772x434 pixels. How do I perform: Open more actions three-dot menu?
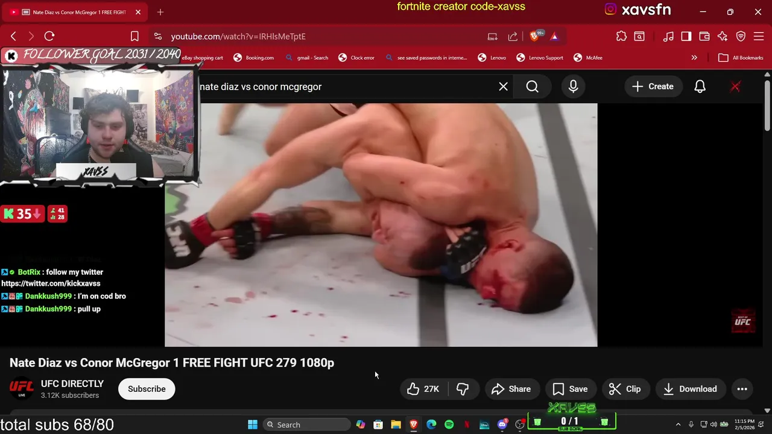pos(742,389)
